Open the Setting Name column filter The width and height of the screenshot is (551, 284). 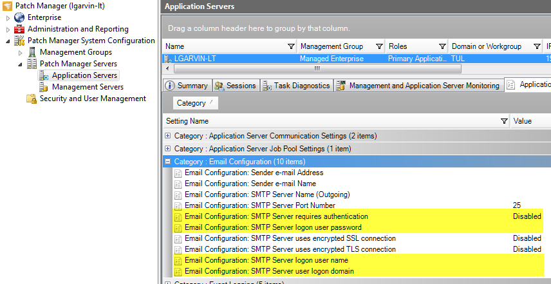(x=504, y=121)
